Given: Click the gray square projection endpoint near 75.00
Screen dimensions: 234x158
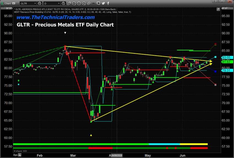Looking at the screenshot, I should click(x=215, y=85).
